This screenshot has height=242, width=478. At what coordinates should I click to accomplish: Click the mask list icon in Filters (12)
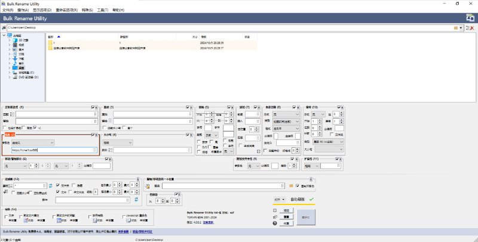pyautogui.click(x=11, y=185)
